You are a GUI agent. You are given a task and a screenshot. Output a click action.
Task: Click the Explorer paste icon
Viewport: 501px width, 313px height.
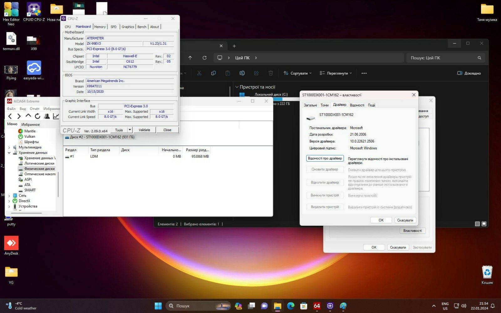[228, 73]
